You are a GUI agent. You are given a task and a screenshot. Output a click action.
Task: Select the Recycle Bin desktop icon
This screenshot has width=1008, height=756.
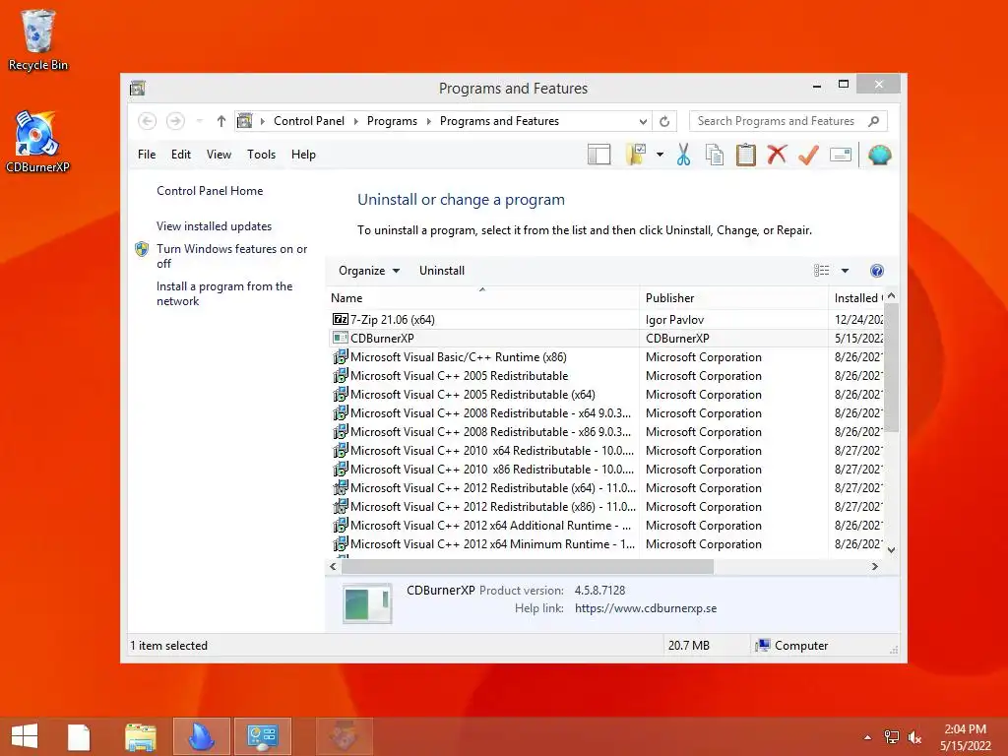pos(38,39)
